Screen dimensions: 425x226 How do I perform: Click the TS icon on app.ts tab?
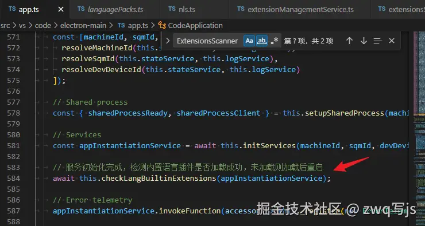pos(12,9)
